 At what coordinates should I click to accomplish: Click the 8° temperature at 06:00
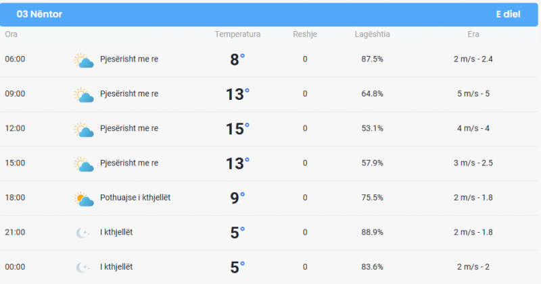coord(237,59)
